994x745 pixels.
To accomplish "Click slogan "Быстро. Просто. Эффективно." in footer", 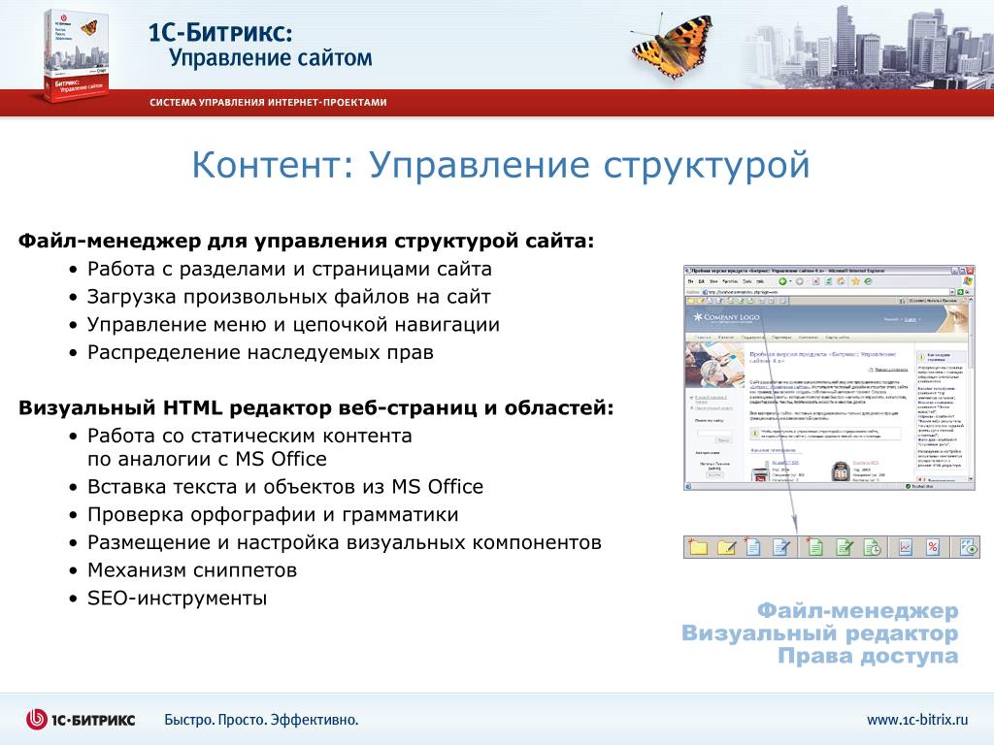I will 261,720.
